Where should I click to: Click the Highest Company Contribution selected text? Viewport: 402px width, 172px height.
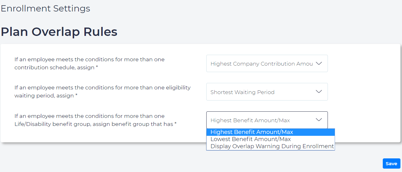(x=261, y=64)
